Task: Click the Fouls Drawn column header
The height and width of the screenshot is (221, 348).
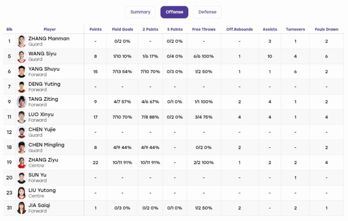Action: [x=327, y=29]
